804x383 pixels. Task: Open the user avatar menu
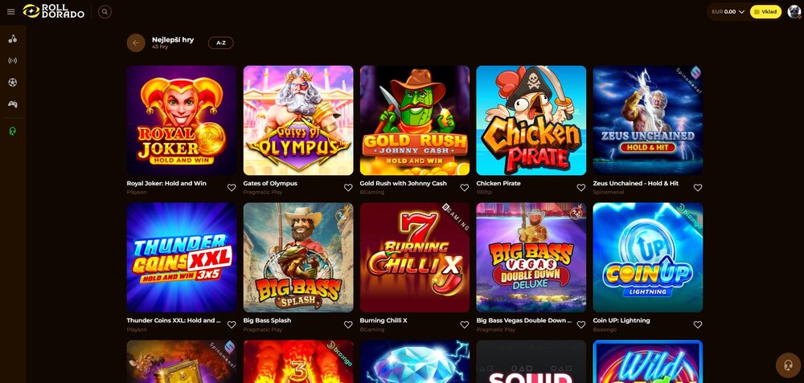tap(794, 12)
